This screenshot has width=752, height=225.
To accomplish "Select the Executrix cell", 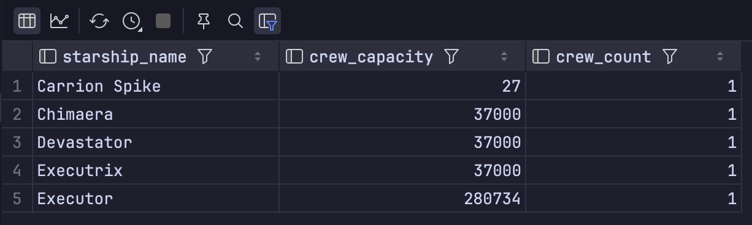I will [156, 171].
